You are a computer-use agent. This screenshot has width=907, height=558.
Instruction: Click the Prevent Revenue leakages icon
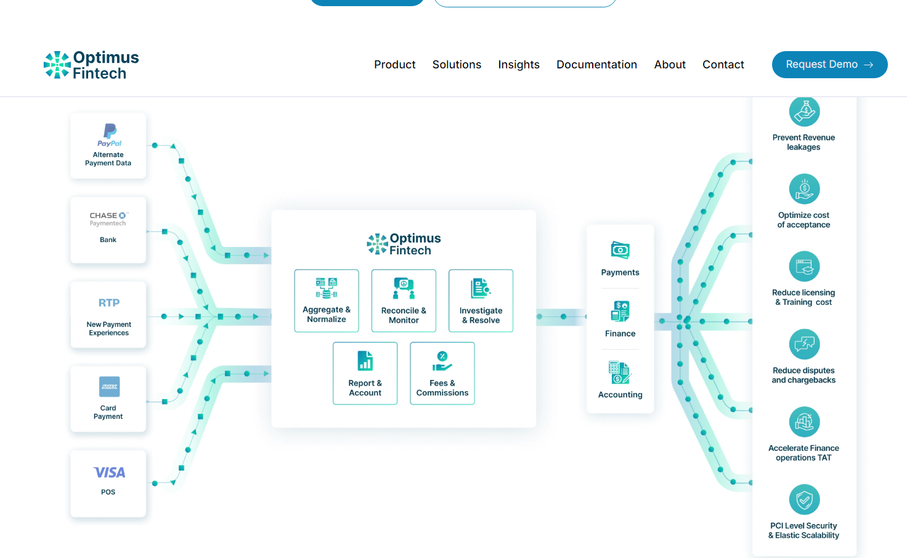(805, 111)
